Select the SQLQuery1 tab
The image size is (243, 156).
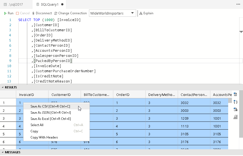tap(49, 5)
